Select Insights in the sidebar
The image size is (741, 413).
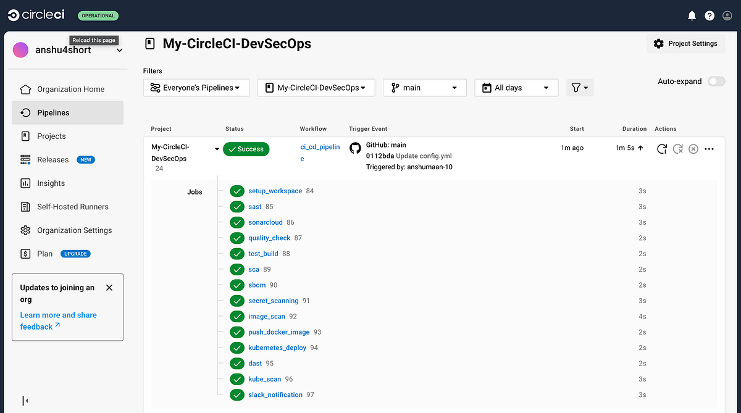48,183
